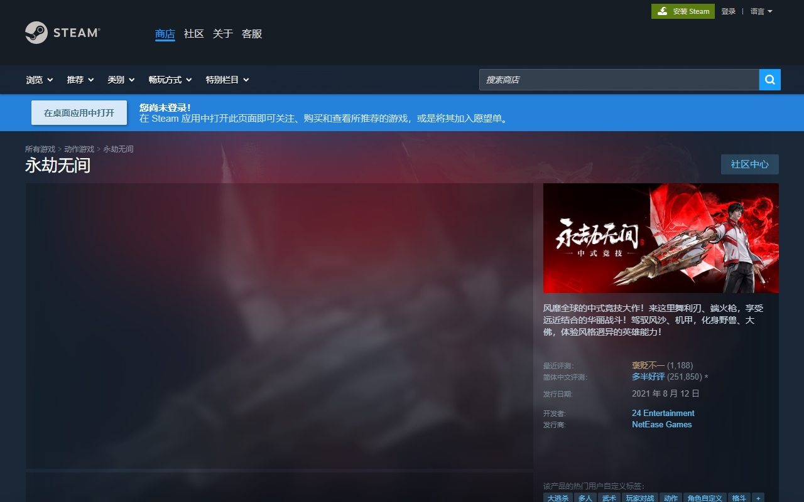Open publisher NetEase Games link
804x502 pixels.
(662, 424)
